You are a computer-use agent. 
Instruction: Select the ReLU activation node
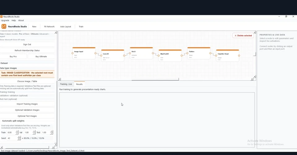[141, 53]
